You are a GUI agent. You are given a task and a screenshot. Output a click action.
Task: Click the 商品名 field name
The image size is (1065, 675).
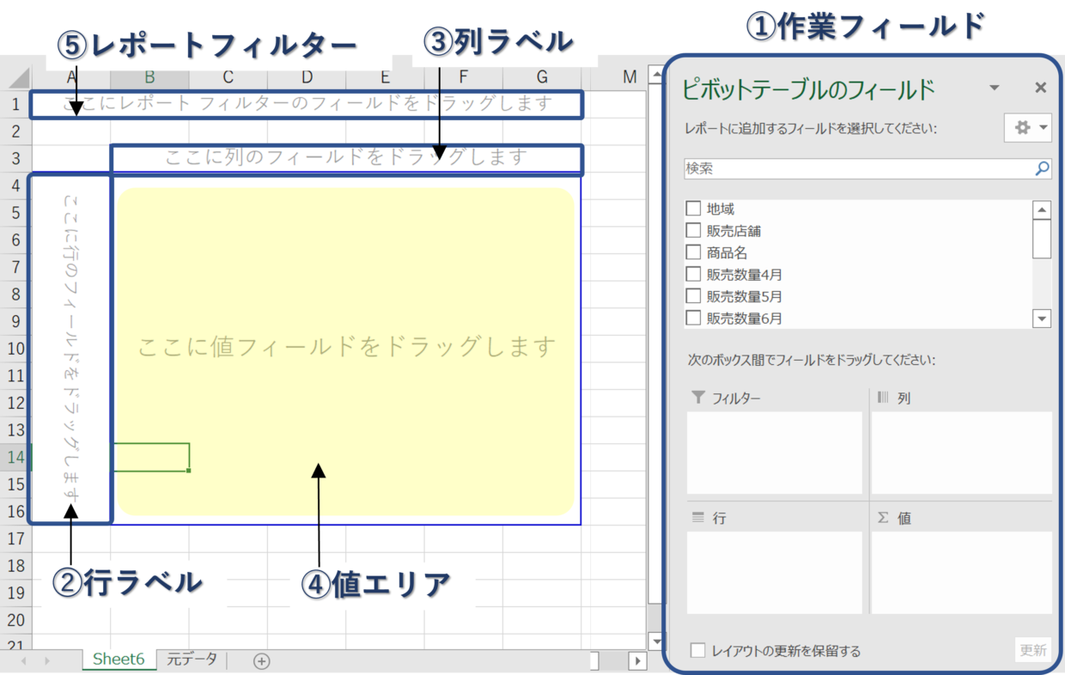[727, 252]
